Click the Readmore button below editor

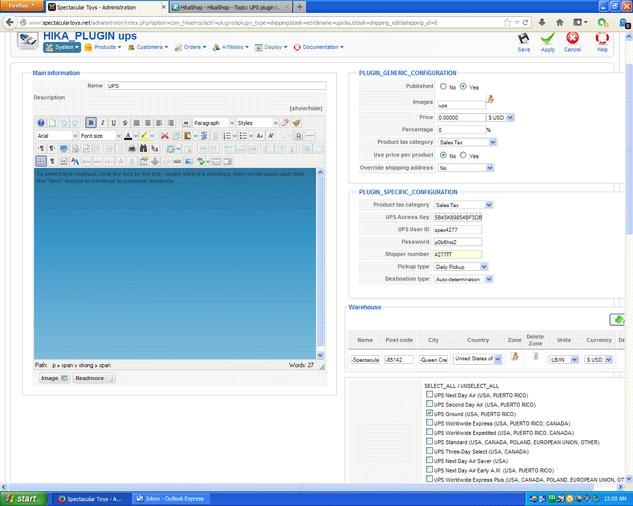94,378
